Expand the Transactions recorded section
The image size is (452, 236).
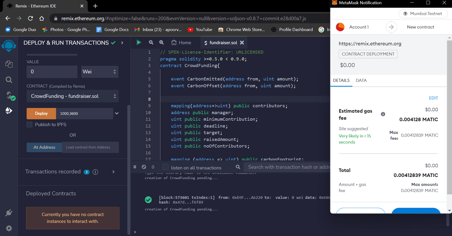point(113,172)
